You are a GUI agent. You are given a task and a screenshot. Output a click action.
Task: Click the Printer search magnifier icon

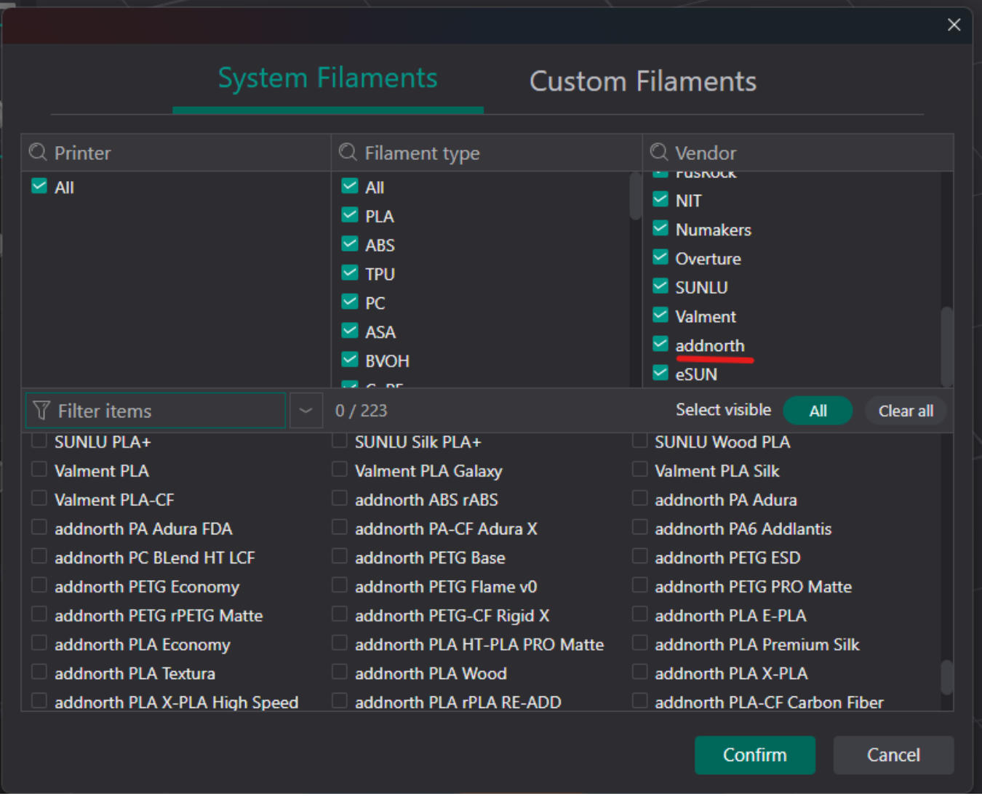pyautogui.click(x=38, y=152)
